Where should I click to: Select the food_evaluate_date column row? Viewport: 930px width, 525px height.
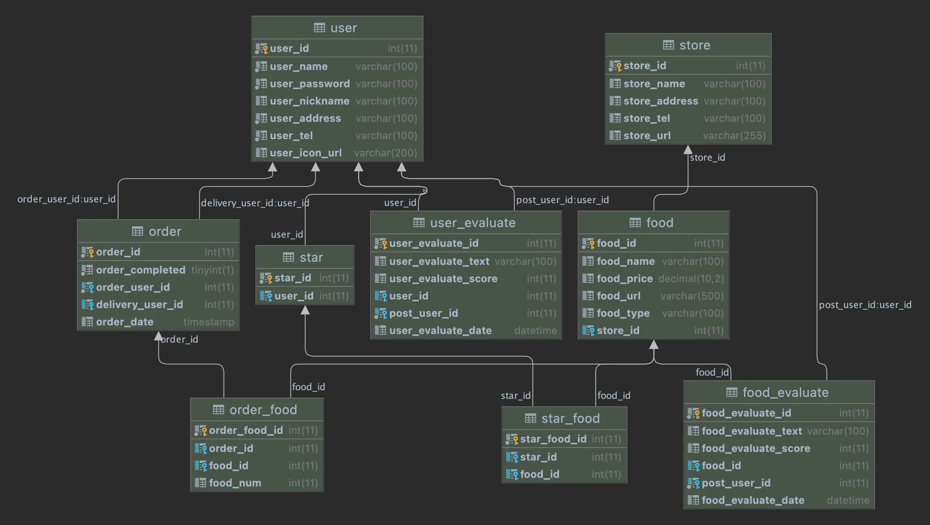tap(779, 500)
